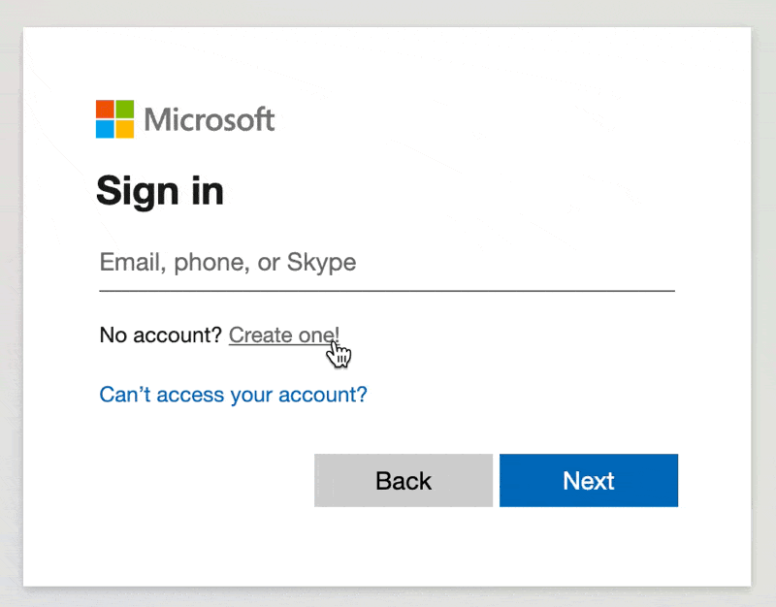Screen dimensions: 776x607
Task: Click the Microsoft wordmark text
Action: (x=209, y=119)
